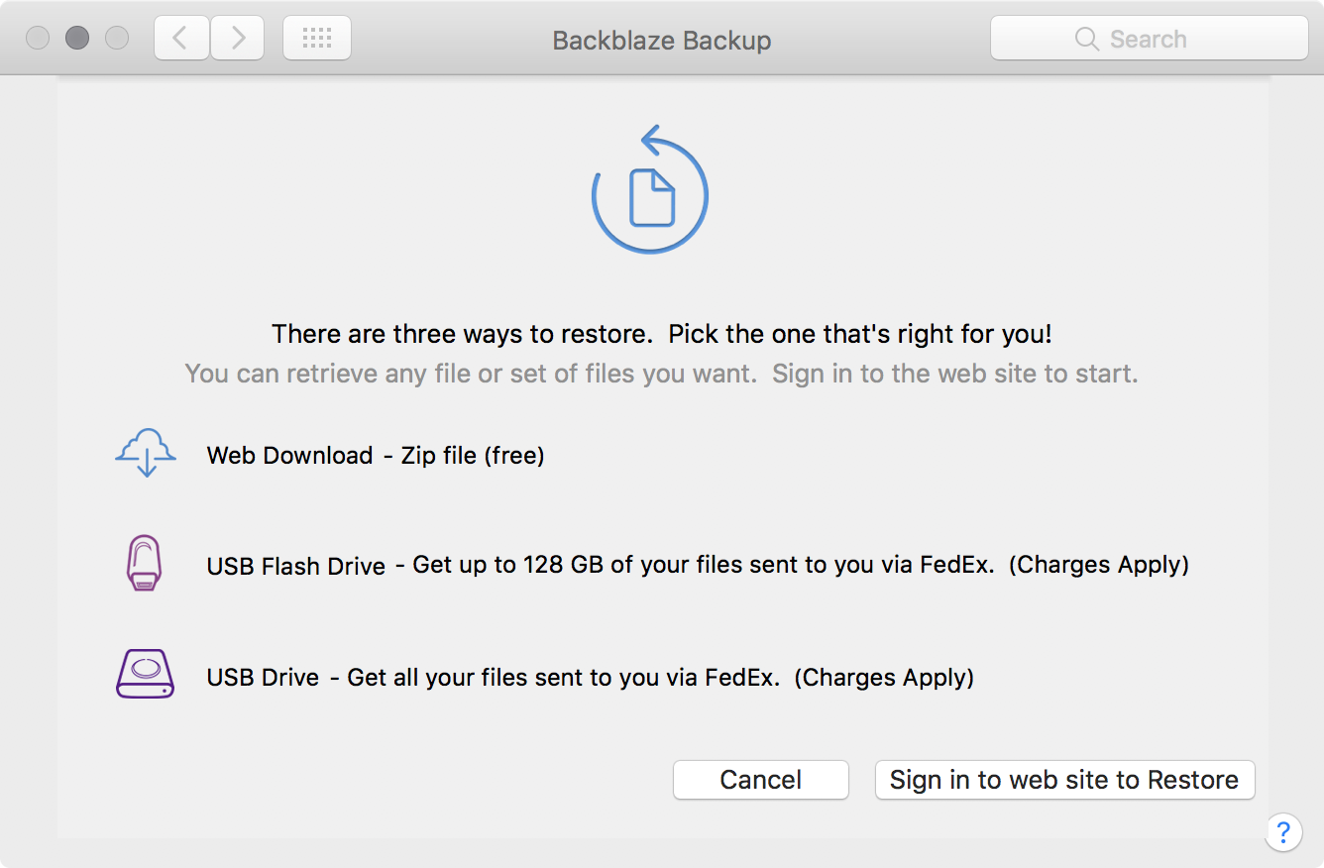1324x868 pixels.
Task: Click the 'There are three ways to restore' heading
Action: click(661, 334)
